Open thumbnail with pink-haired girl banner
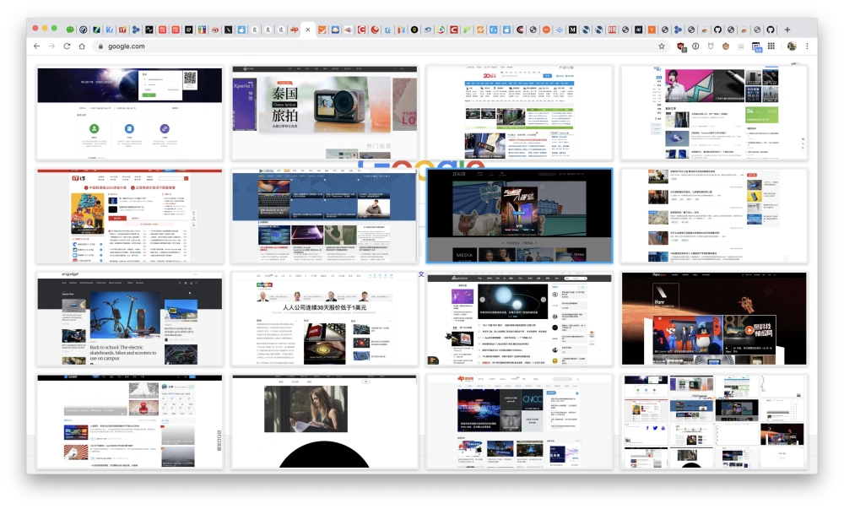844x509 pixels. coord(714,113)
